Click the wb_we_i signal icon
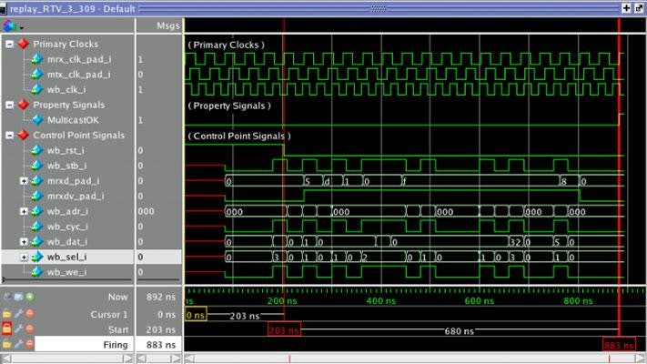Viewport: 647px width, 364px height. click(x=36, y=272)
